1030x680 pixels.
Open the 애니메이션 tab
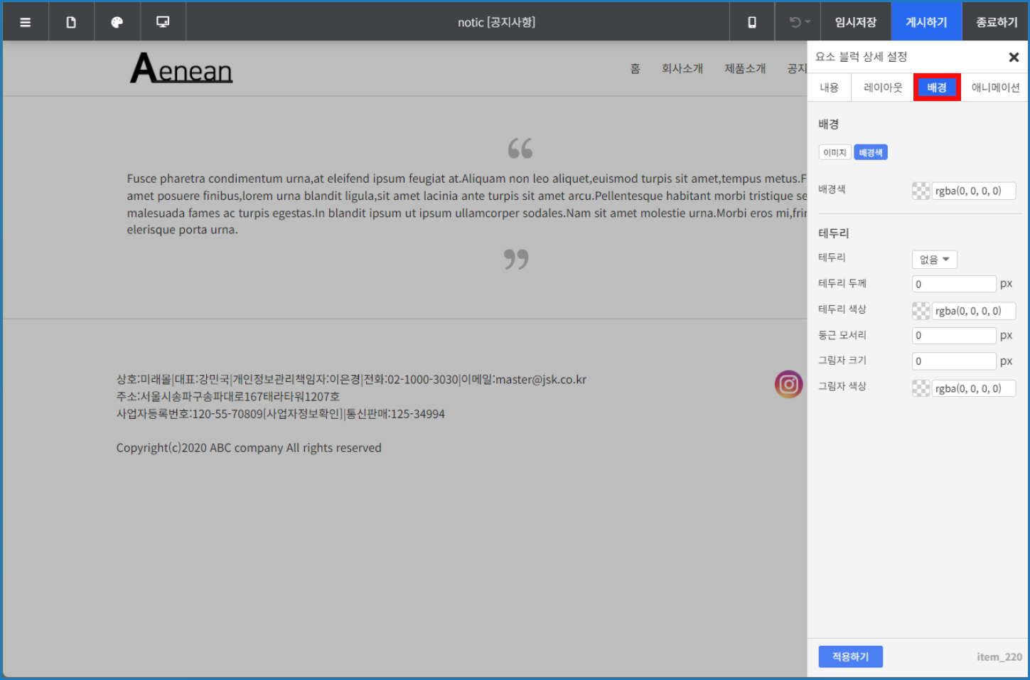(994, 87)
